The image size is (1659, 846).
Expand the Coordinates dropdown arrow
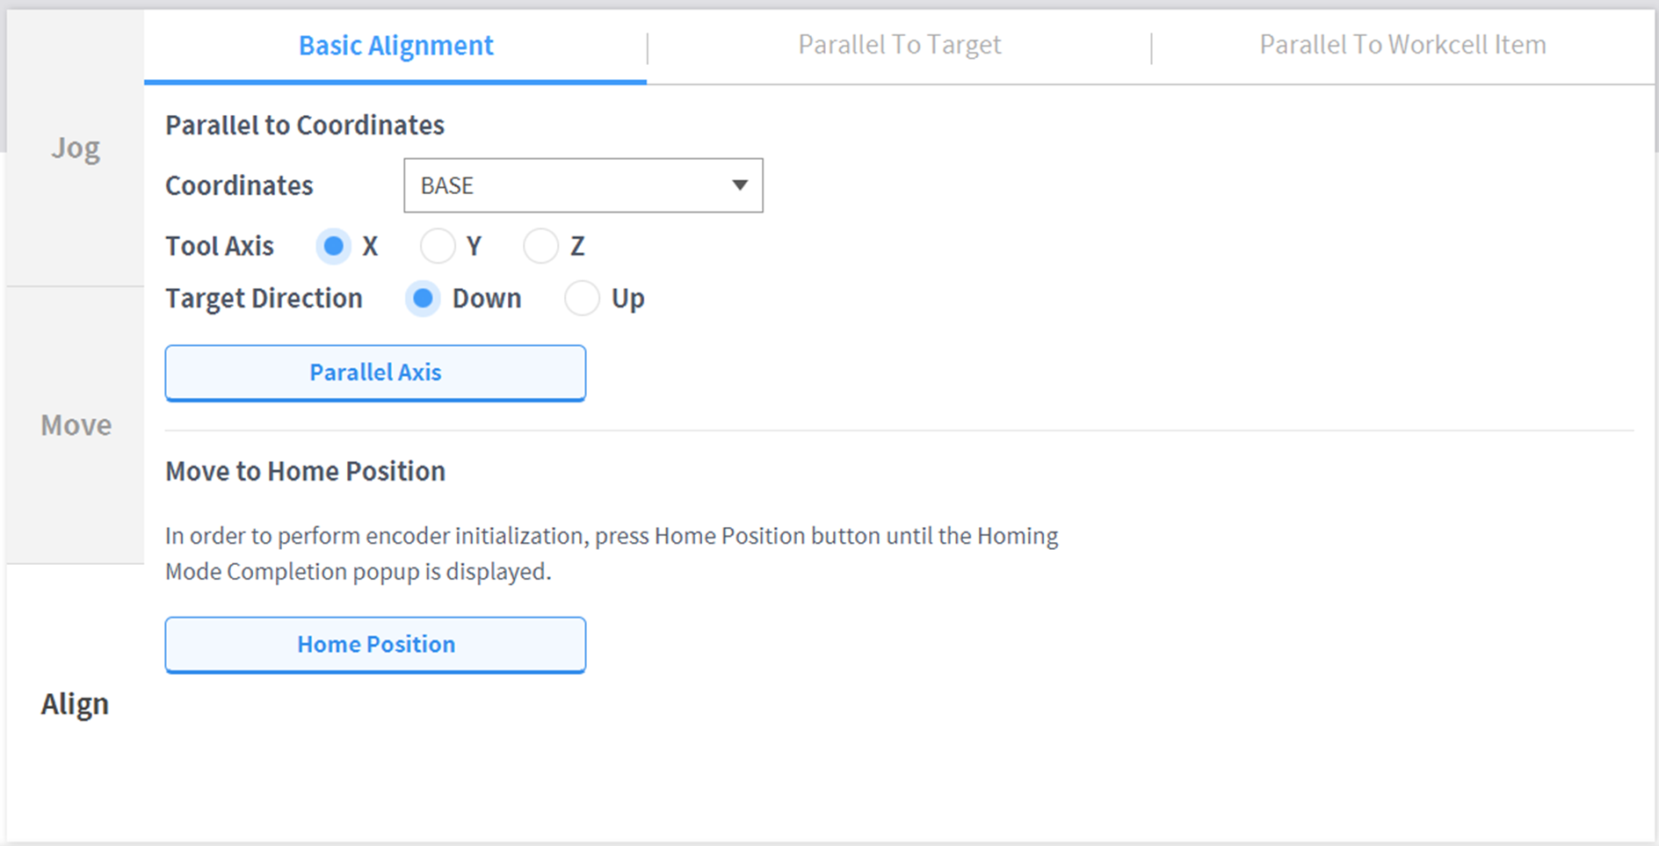(x=740, y=185)
